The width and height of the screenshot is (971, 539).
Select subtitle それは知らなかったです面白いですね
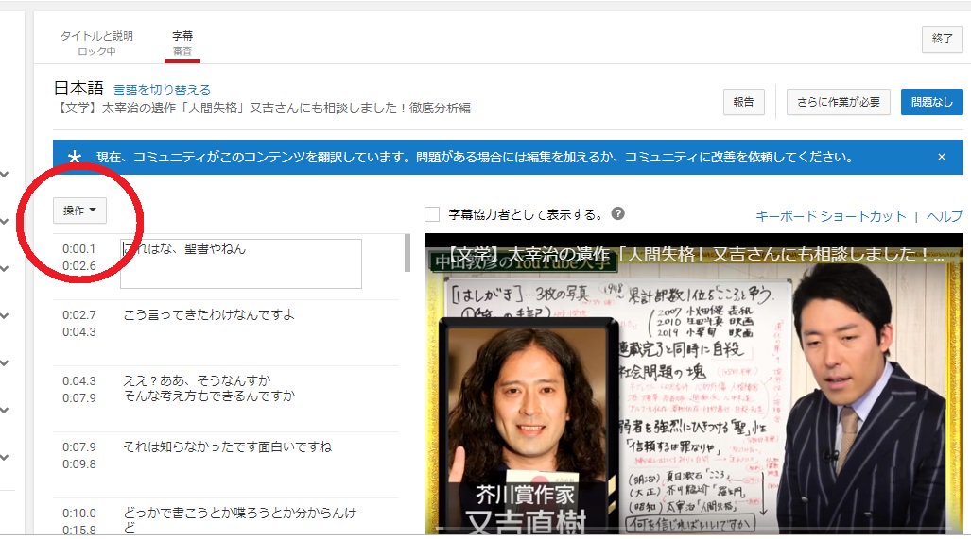[227, 446]
